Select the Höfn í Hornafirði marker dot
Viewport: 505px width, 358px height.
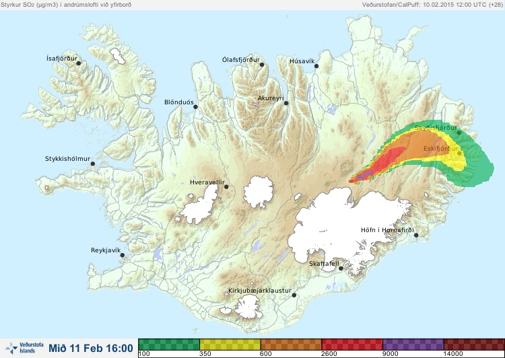click(x=416, y=236)
